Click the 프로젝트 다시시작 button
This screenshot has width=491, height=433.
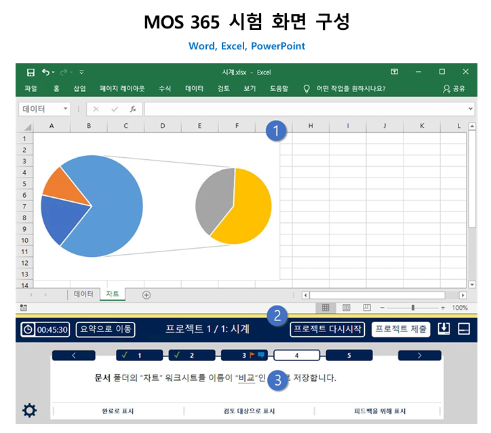328,329
